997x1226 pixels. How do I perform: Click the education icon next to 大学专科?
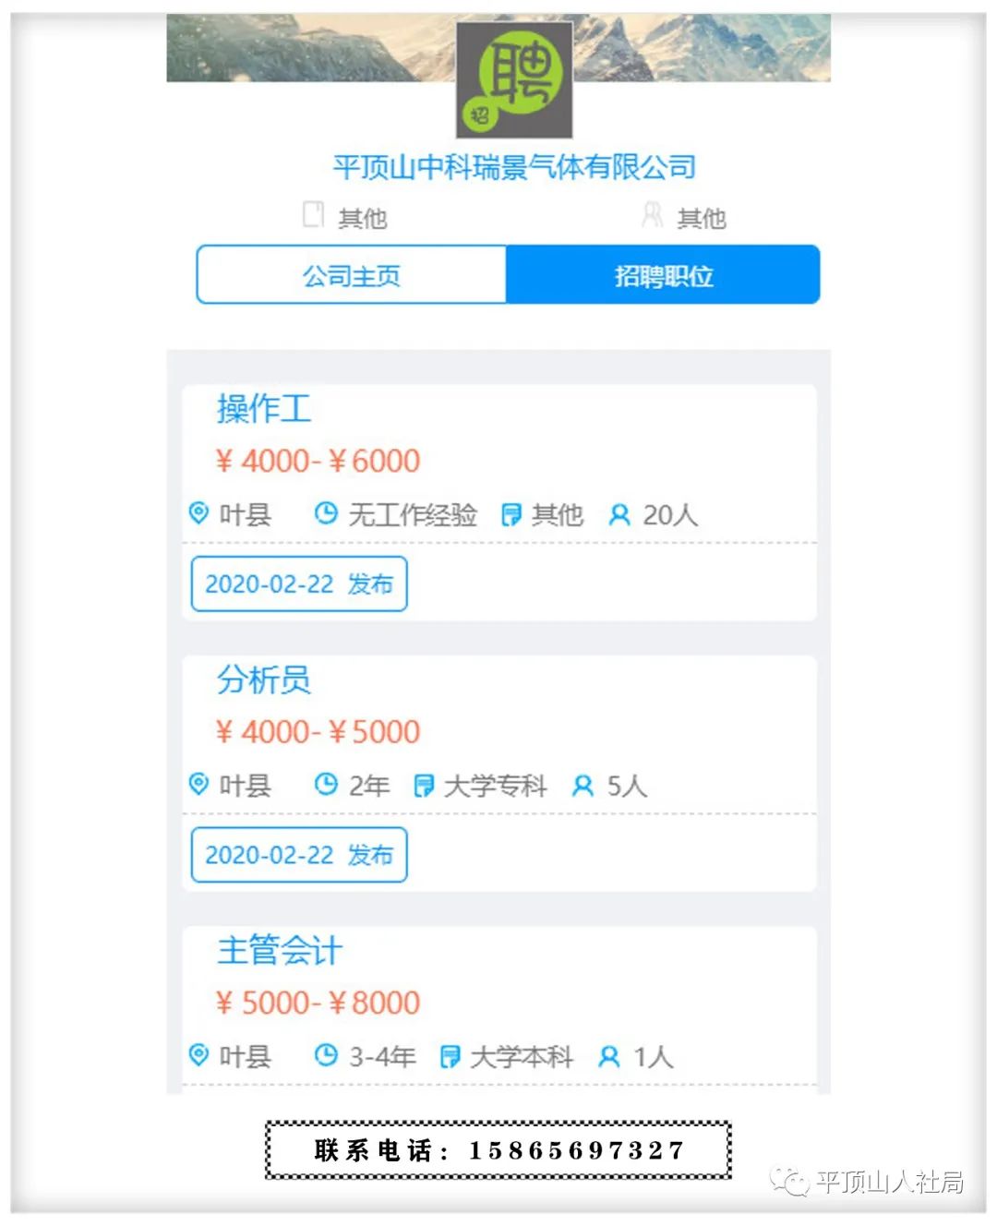[424, 786]
